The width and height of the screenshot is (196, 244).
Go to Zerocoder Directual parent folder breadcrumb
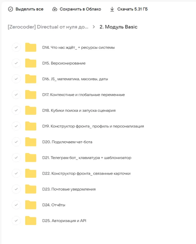48,27
